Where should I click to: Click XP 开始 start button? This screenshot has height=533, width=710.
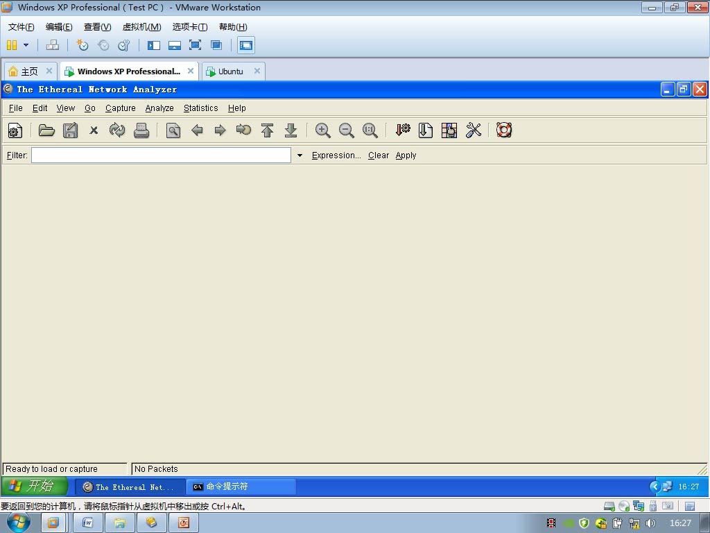pyautogui.click(x=35, y=487)
